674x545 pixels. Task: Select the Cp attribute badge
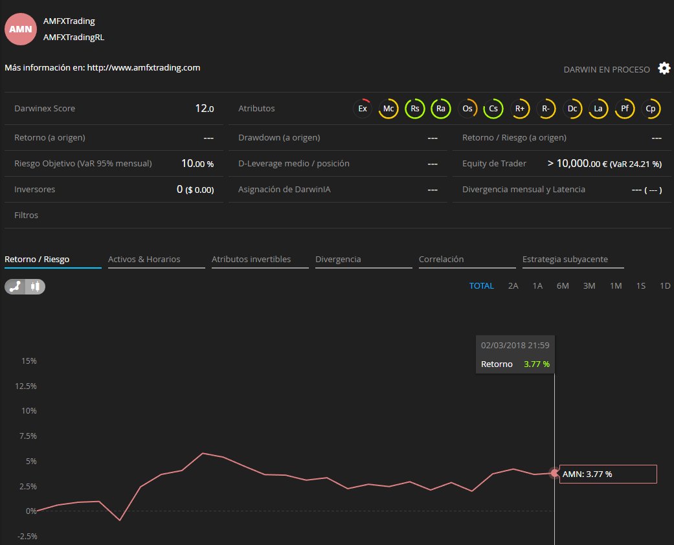point(651,109)
